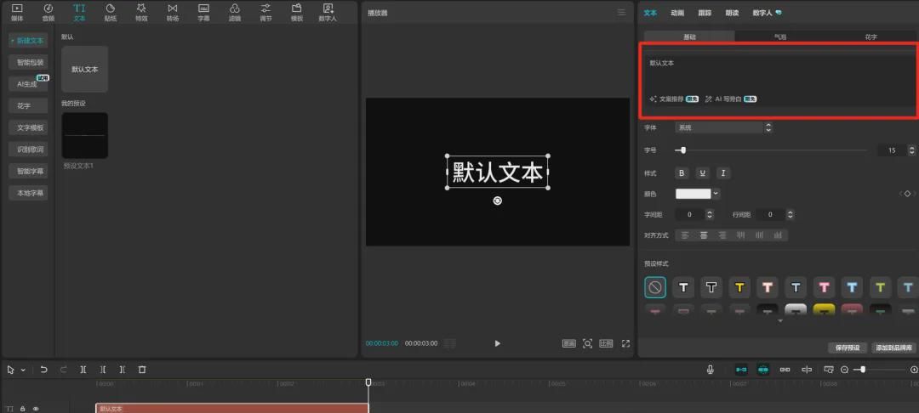Viewport: 919px width, 413px height.
Task: Toggle text track eye visibility icon
Action: [35, 409]
